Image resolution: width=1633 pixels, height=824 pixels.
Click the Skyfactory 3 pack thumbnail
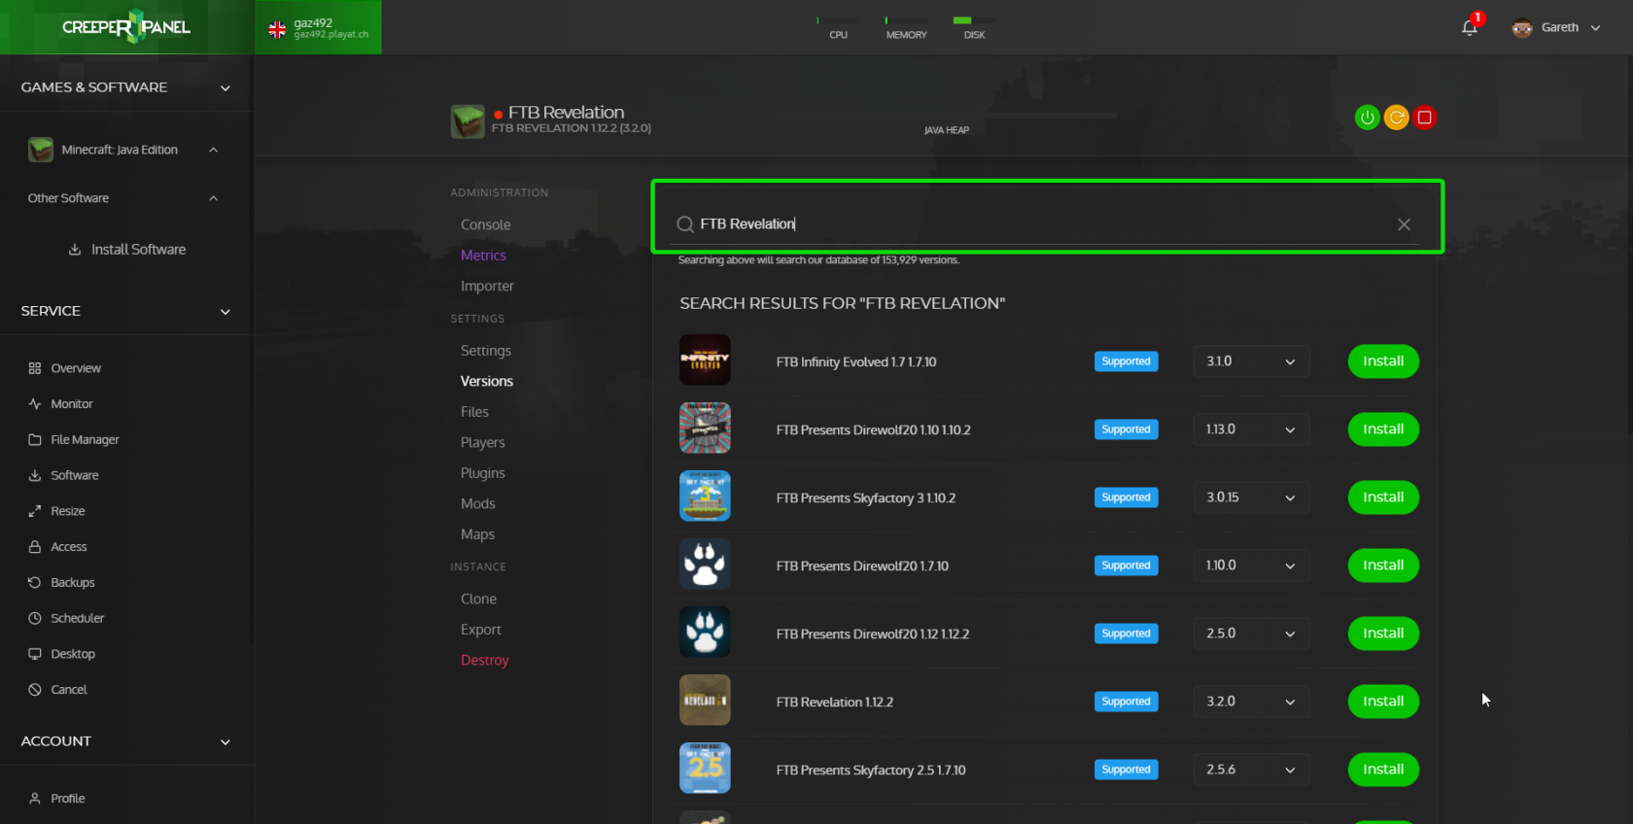click(x=705, y=497)
